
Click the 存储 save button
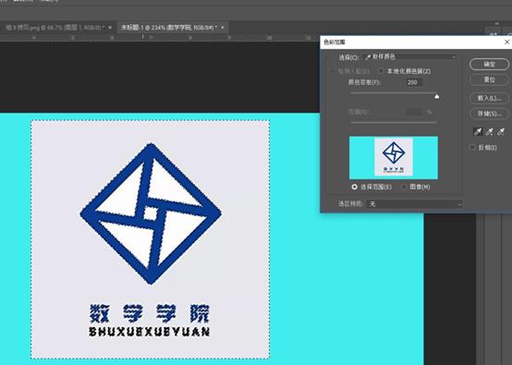pyautogui.click(x=489, y=114)
